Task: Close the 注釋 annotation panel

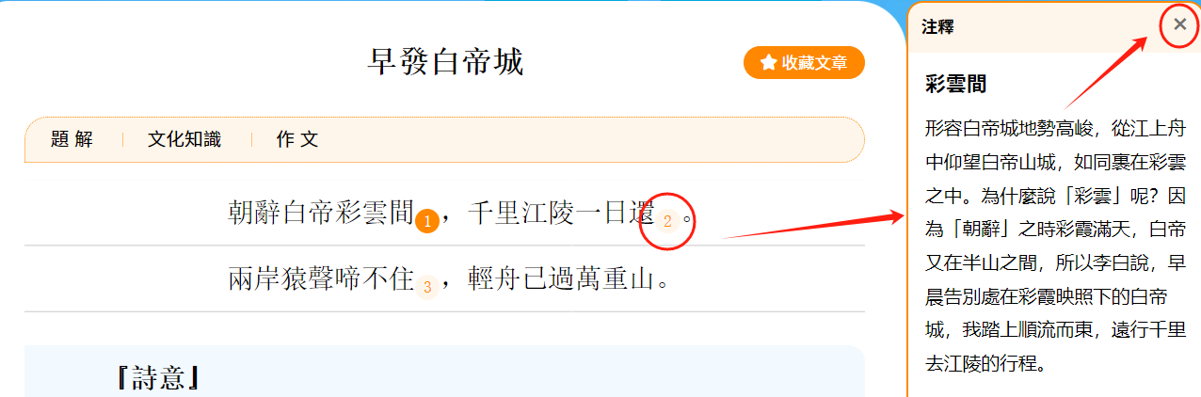Action: (1180, 25)
